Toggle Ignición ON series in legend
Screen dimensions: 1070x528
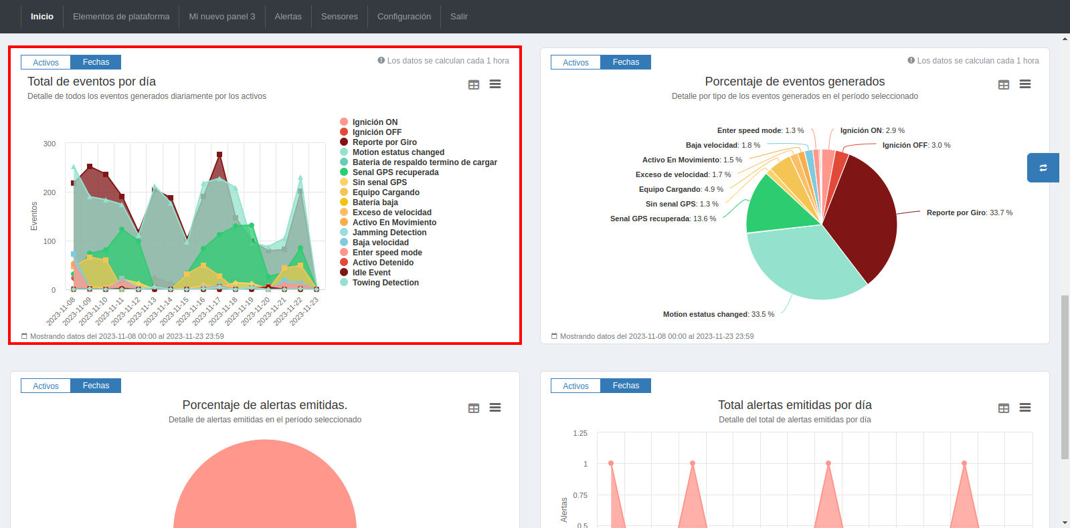[x=375, y=122]
